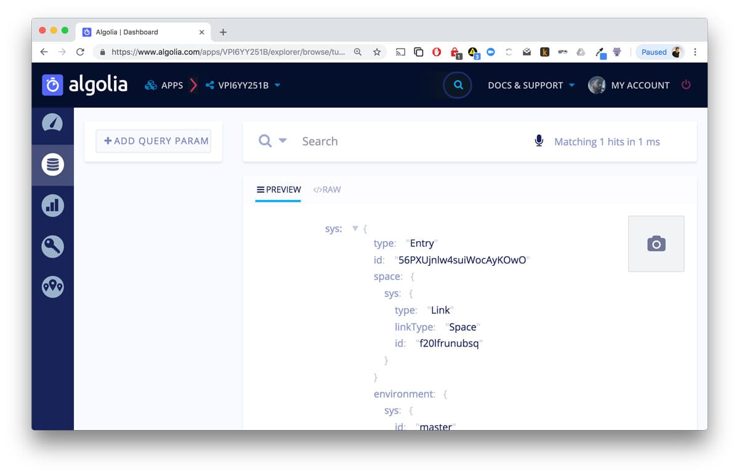
Task: Click the Algolia logo
Action: click(84, 84)
